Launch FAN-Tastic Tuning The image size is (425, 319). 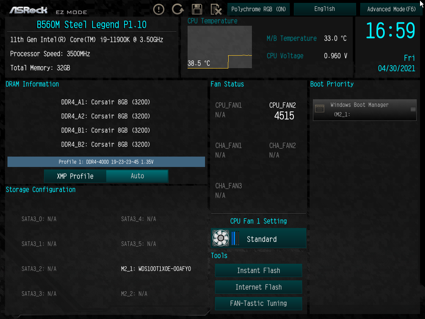click(x=259, y=303)
